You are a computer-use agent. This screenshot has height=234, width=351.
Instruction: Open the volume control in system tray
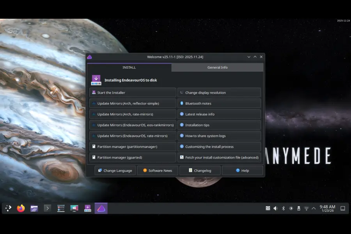click(x=275, y=208)
